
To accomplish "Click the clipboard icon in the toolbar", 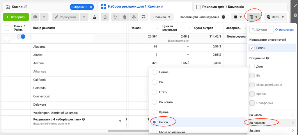I will point(105,17).
